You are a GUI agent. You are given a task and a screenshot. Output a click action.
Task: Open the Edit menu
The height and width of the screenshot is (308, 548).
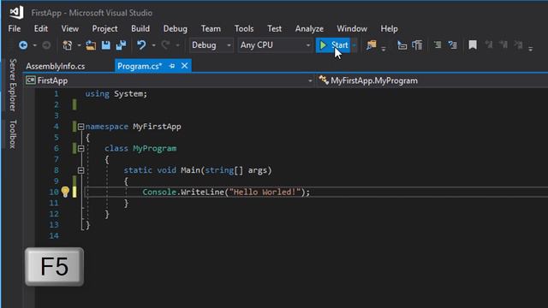[x=41, y=28]
